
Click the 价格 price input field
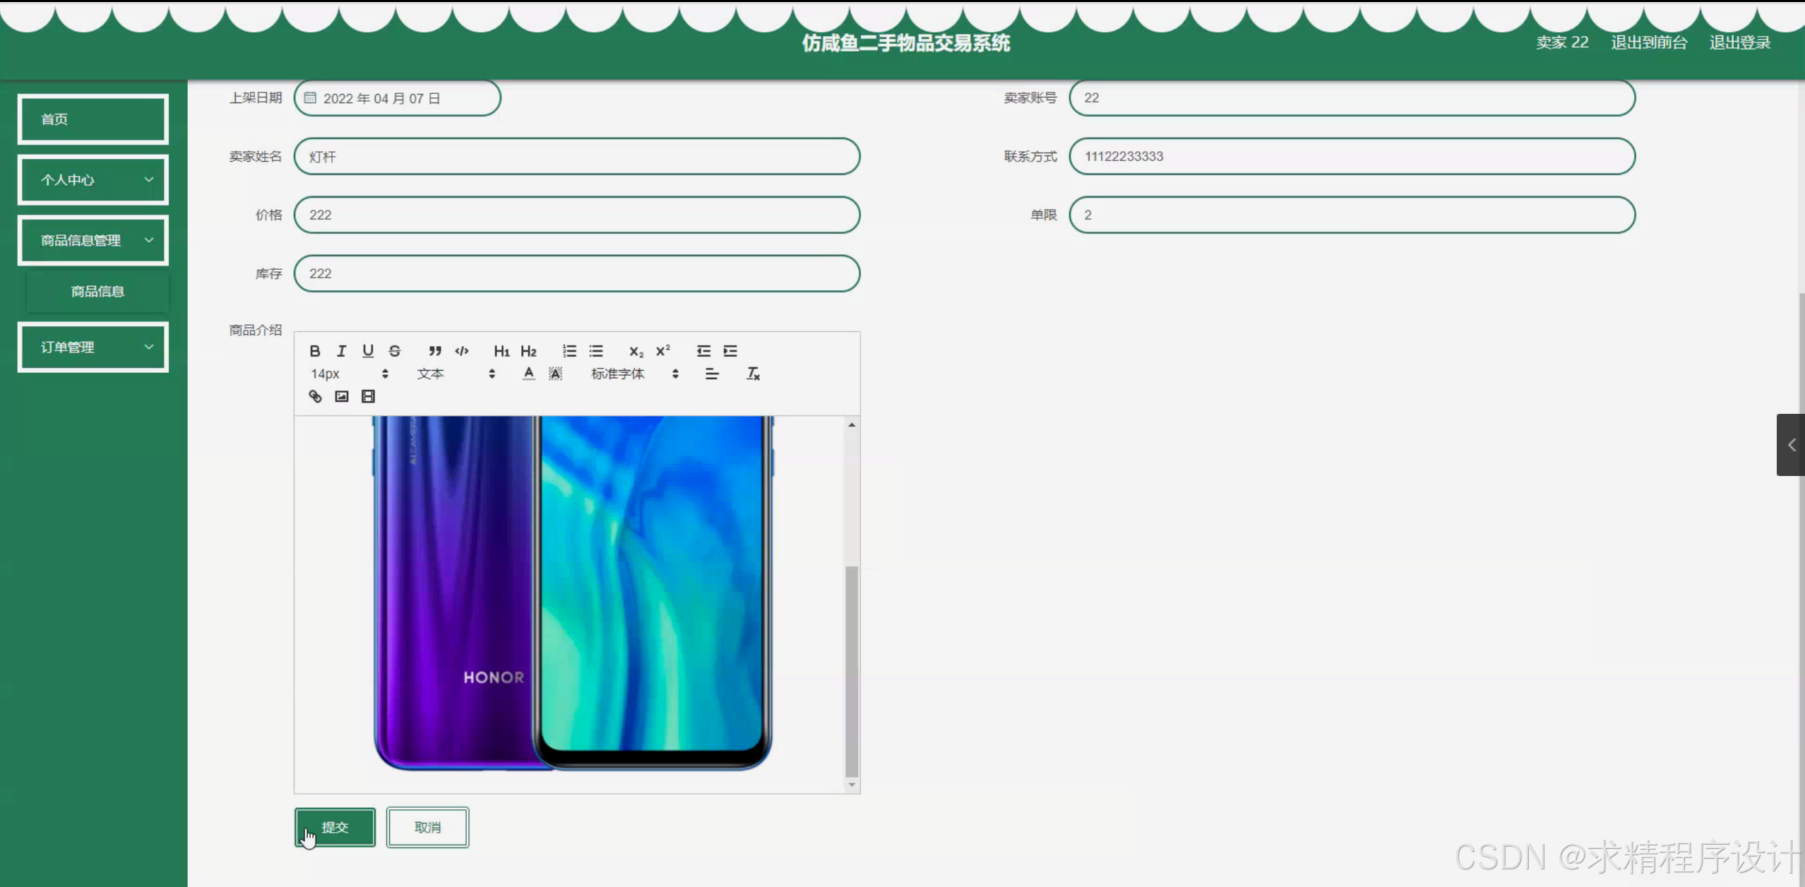pyautogui.click(x=576, y=215)
